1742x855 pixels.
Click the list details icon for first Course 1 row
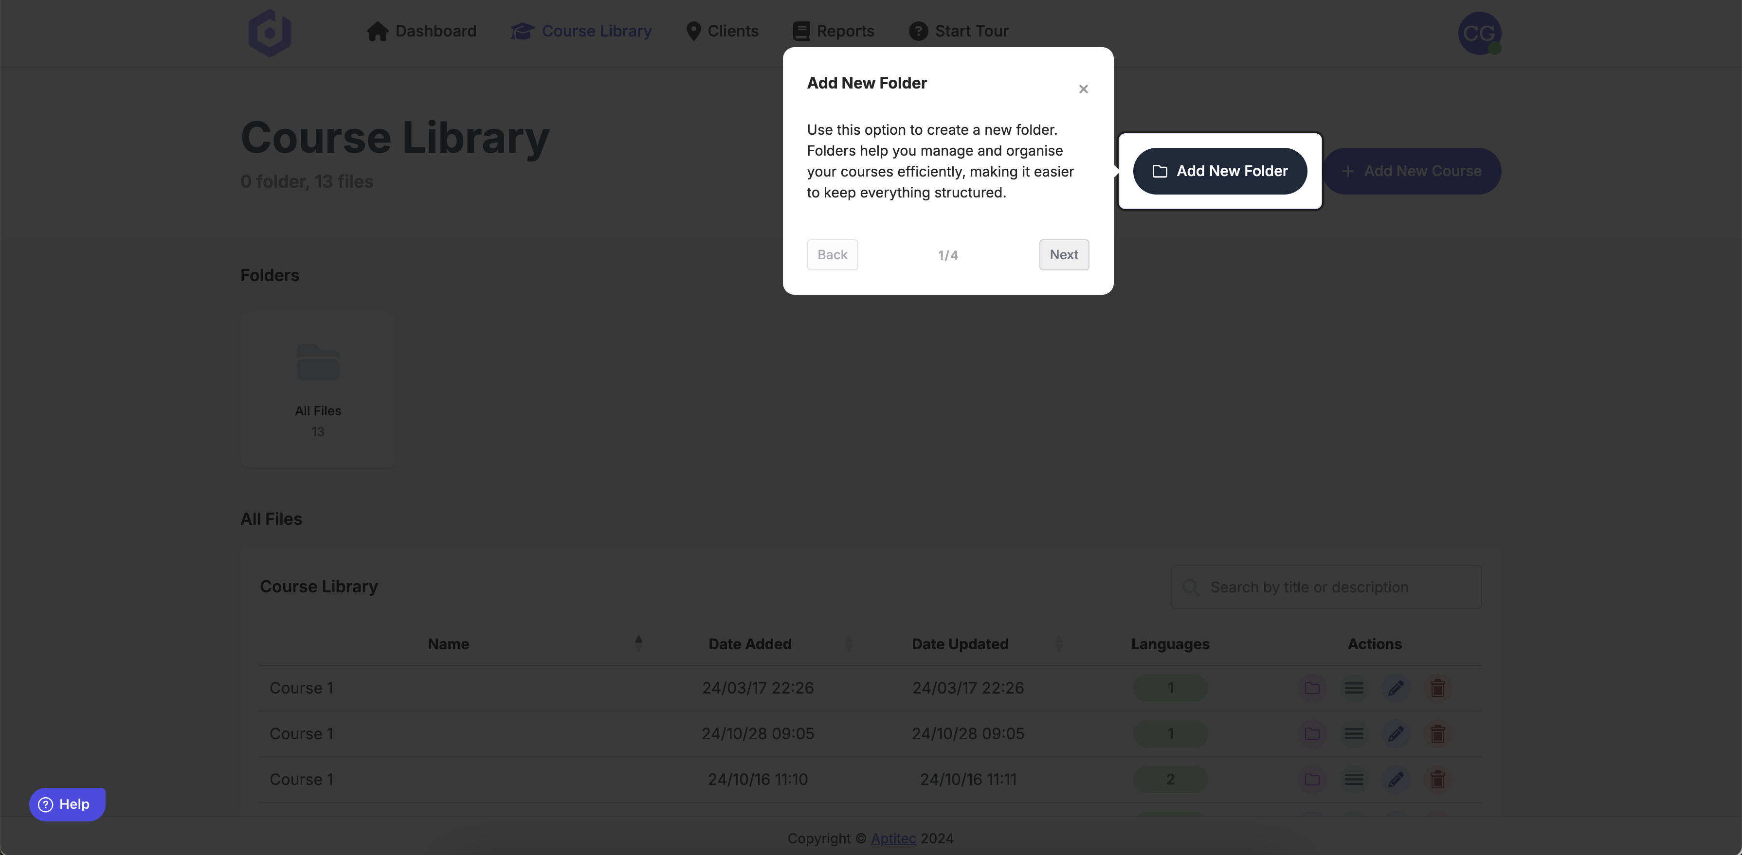1354,688
